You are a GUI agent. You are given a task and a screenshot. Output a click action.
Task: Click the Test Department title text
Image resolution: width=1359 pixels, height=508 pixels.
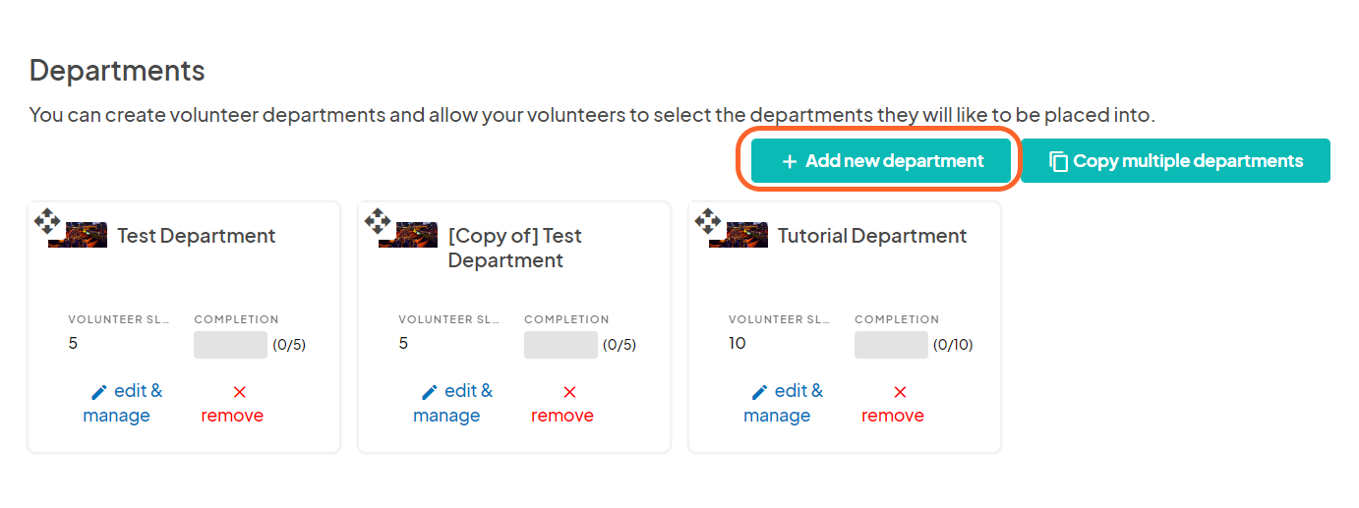click(197, 236)
